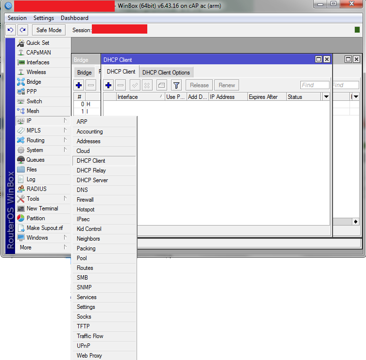Click the minus icon in the Bridge window
This screenshot has height=360, width=366.
tap(91, 85)
